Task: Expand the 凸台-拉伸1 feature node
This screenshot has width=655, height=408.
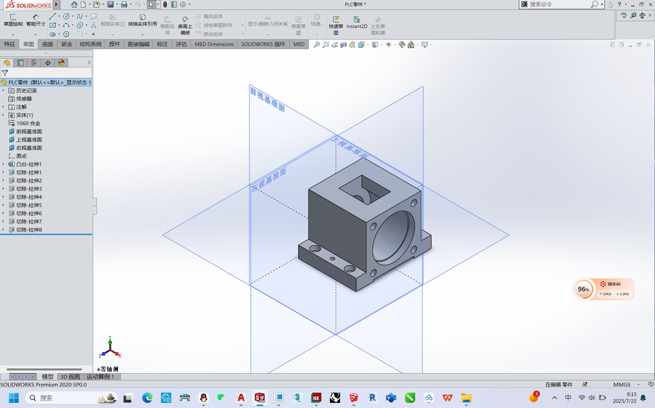Action: point(3,164)
